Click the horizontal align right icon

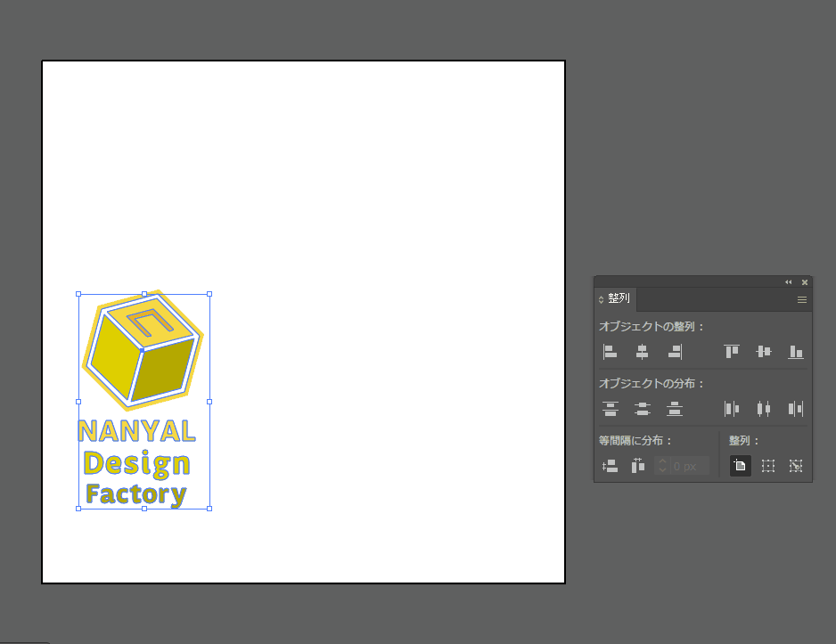675,352
